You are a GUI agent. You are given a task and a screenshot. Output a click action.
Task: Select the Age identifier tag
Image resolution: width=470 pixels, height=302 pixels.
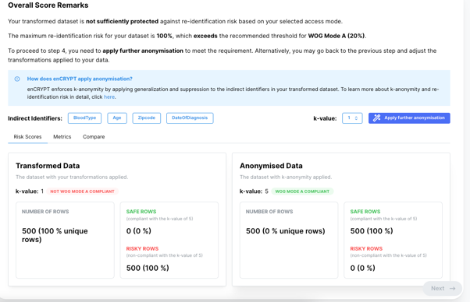coord(117,118)
